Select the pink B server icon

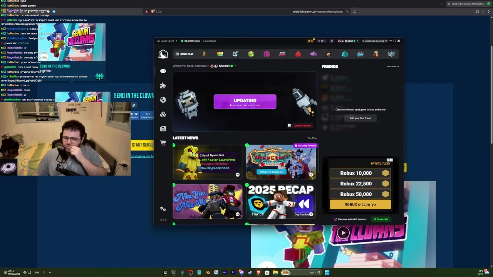[x=267, y=54]
